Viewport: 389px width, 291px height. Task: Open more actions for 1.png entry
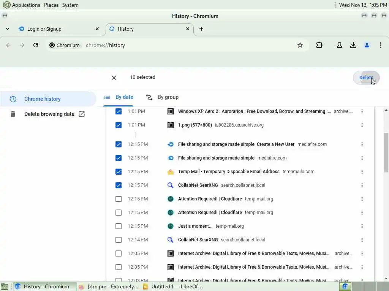pos(362,125)
